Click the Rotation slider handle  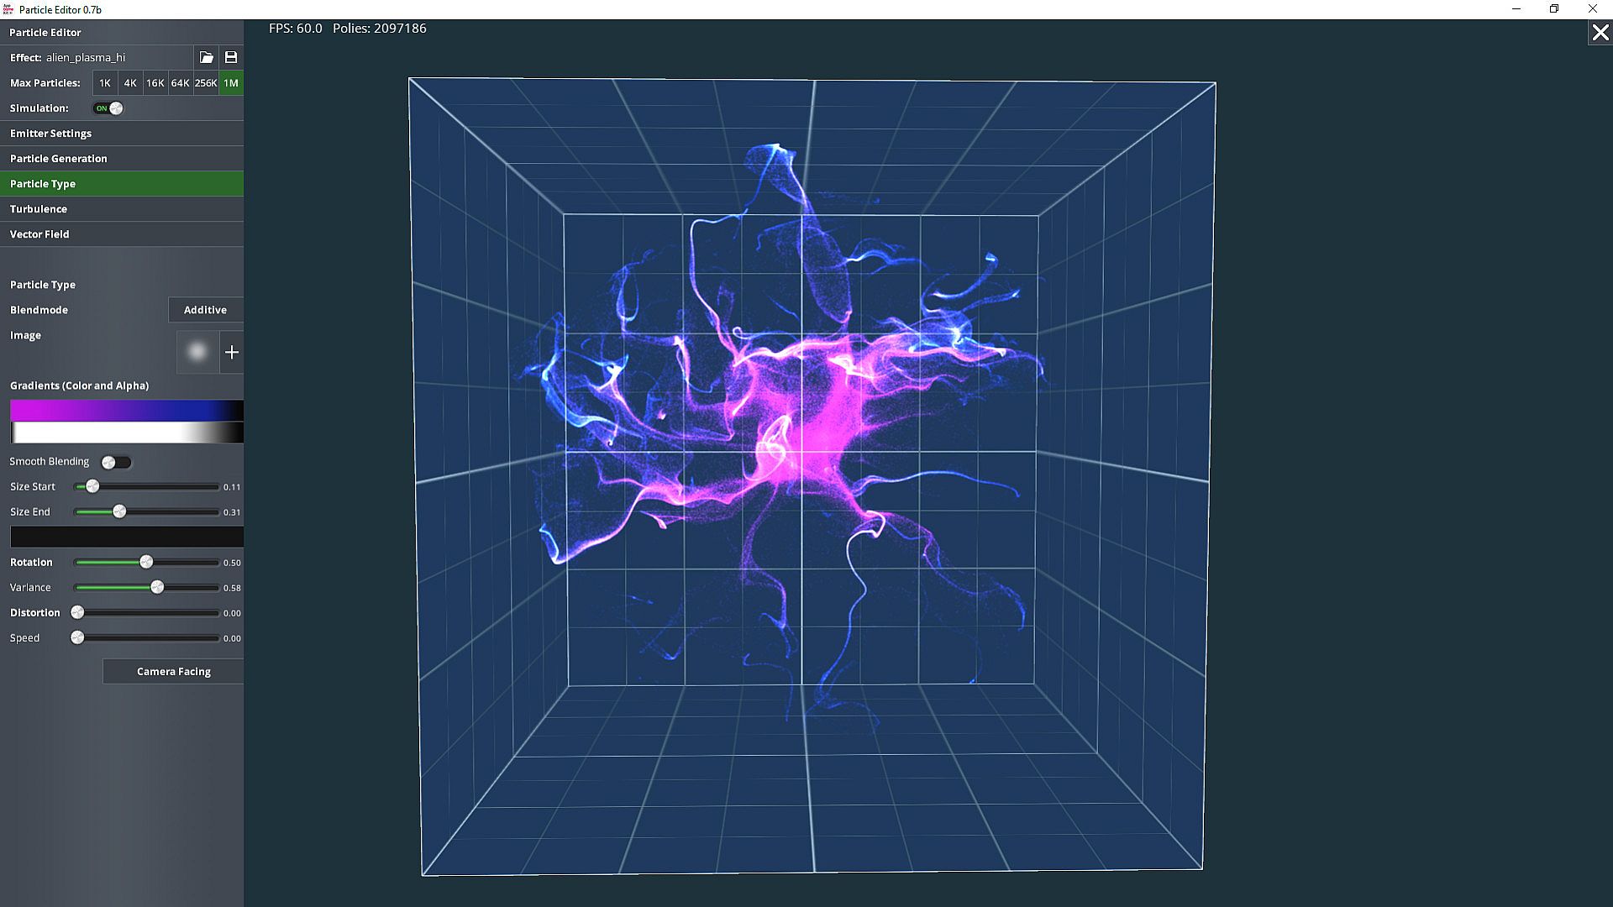(x=146, y=562)
